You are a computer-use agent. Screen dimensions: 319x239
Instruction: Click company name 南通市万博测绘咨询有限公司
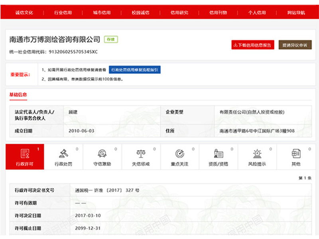point(55,39)
